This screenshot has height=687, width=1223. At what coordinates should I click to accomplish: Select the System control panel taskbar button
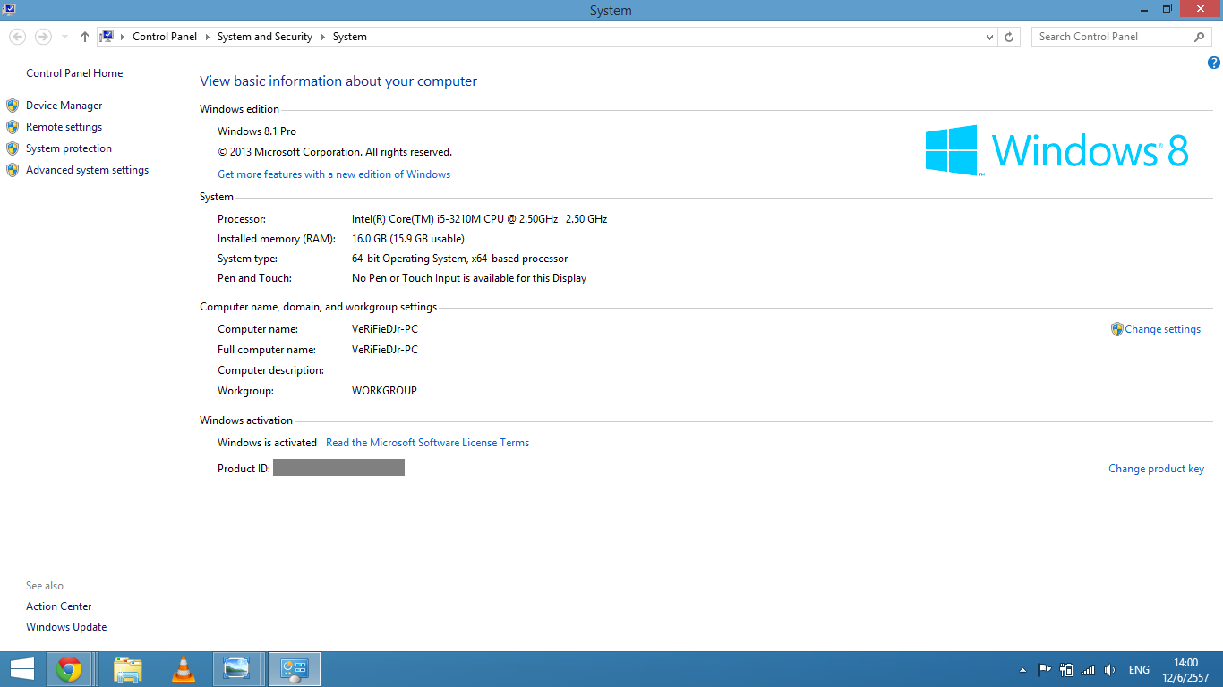pos(295,669)
